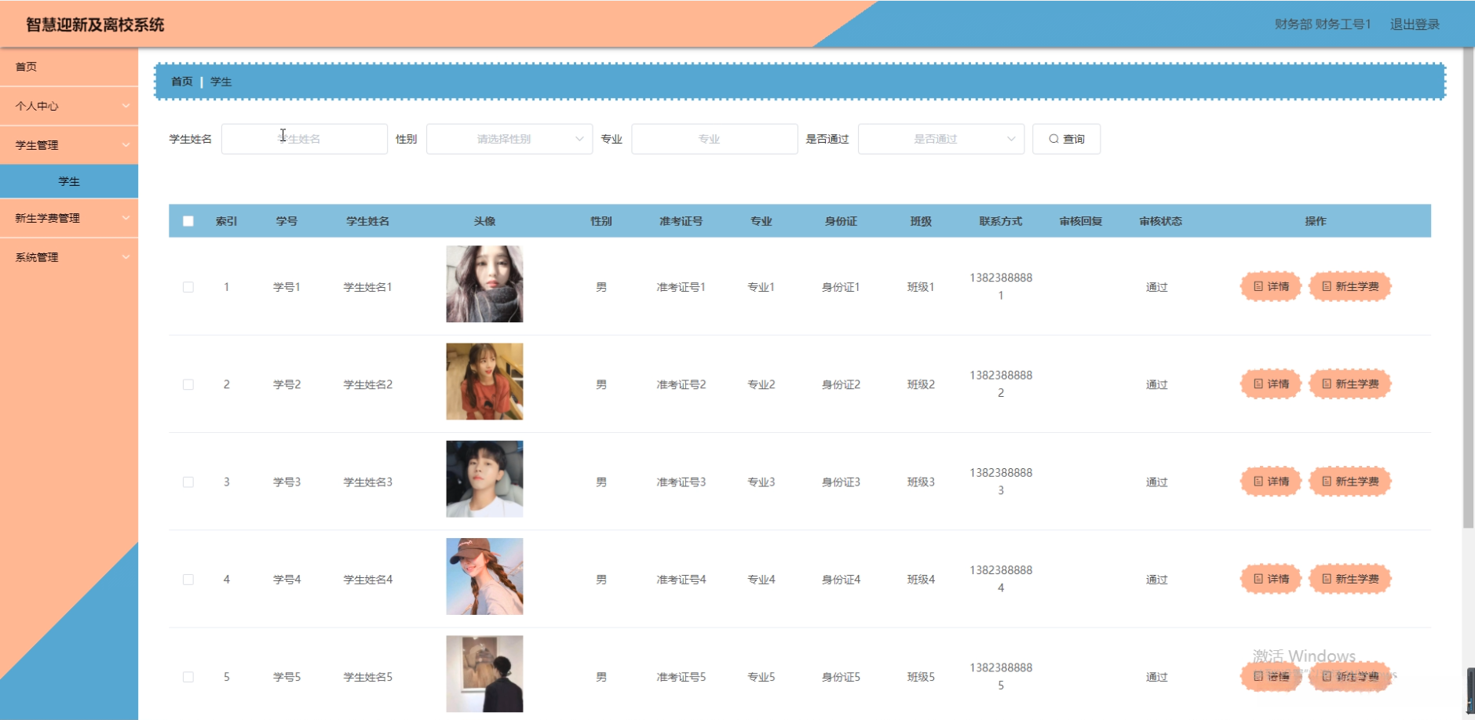The width and height of the screenshot is (1475, 720).
Task: Click the 专业 search input field
Action: point(714,139)
